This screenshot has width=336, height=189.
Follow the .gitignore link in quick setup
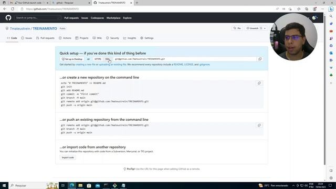point(204,65)
